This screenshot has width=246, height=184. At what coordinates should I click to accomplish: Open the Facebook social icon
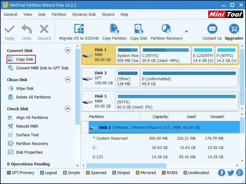tap(222, 173)
